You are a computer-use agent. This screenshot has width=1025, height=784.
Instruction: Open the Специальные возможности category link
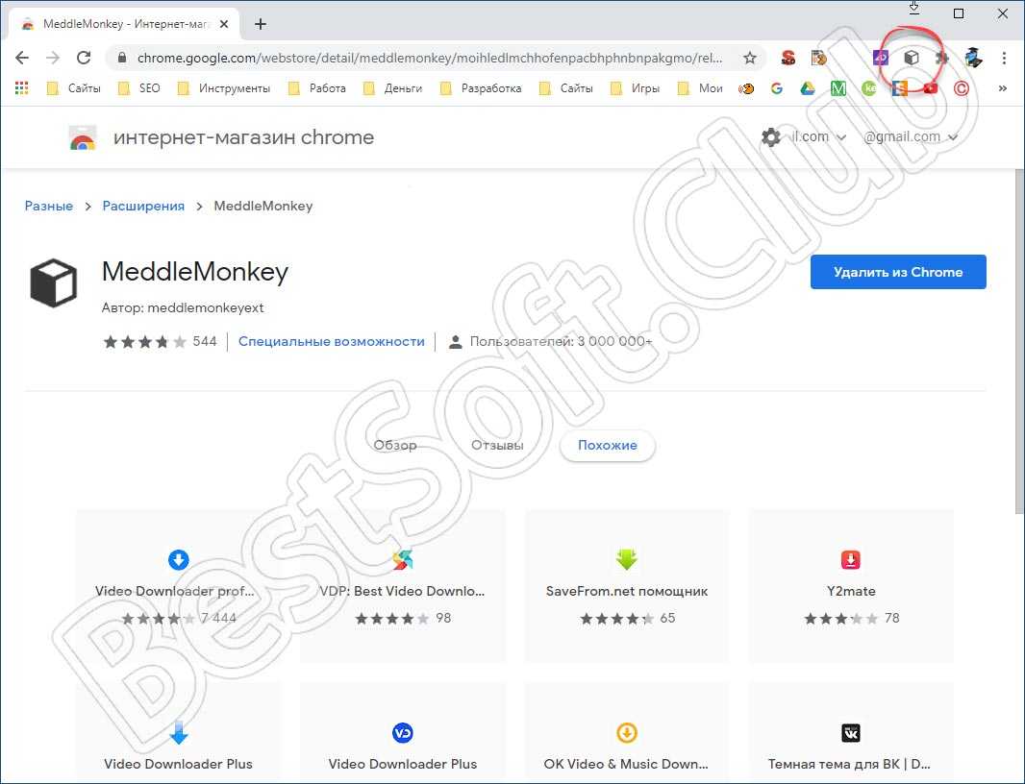click(331, 341)
